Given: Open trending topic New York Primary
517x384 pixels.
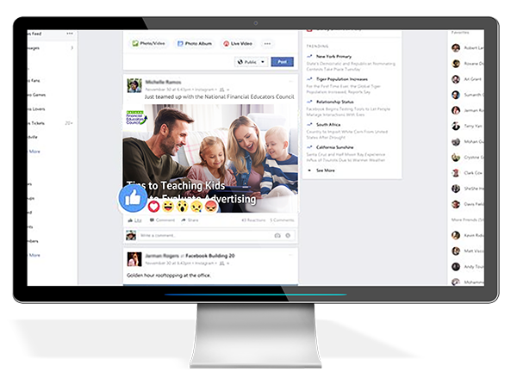Looking at the screenshot, I should pos(333,56).
